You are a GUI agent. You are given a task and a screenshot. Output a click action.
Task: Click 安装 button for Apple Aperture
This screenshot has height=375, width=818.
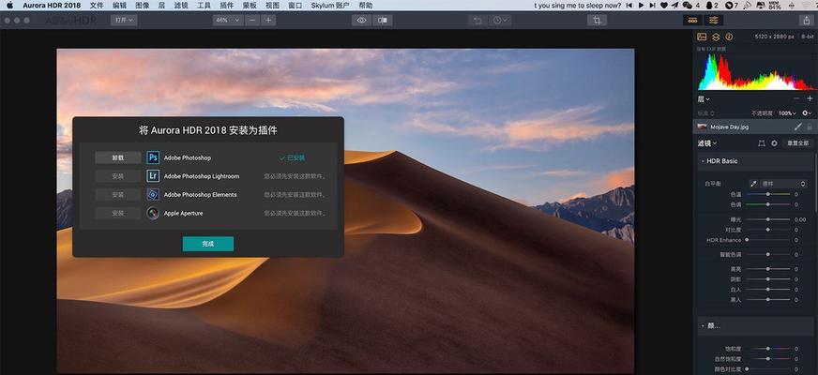(118, 213)
